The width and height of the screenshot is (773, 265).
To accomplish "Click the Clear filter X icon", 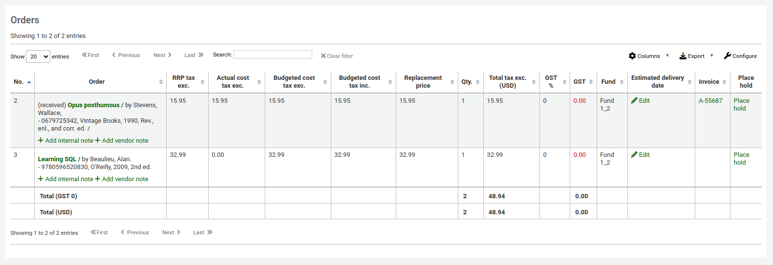I will click(x=323, y=56).
